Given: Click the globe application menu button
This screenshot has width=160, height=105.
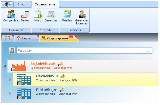Looking at the screenshot, I should (x=7, y=4).
